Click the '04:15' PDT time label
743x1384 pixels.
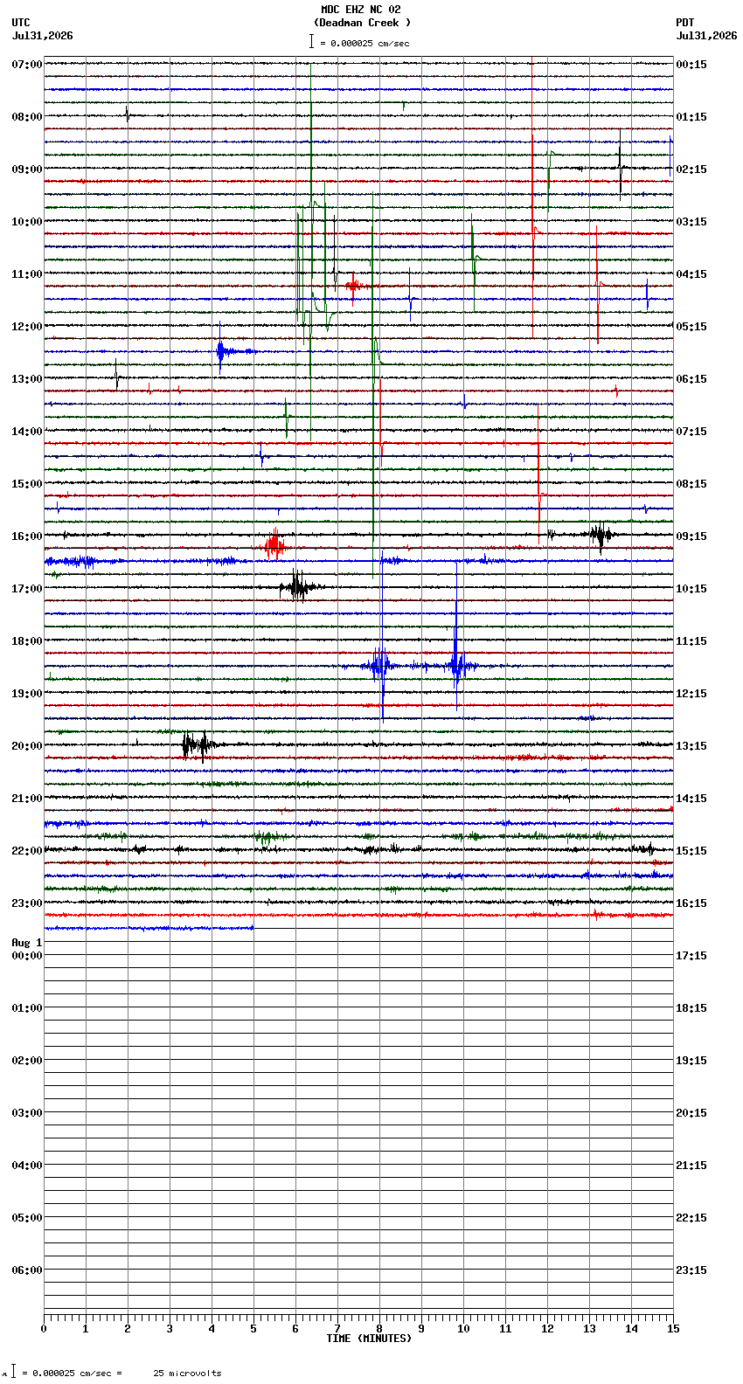[x=691, y=274]
